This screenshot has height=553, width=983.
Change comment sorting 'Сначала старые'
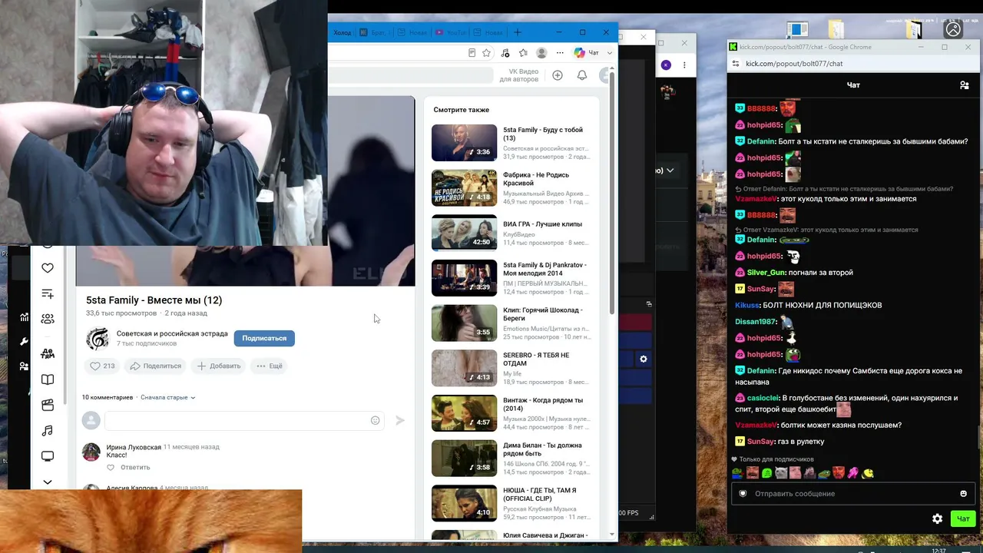point(167,398)
